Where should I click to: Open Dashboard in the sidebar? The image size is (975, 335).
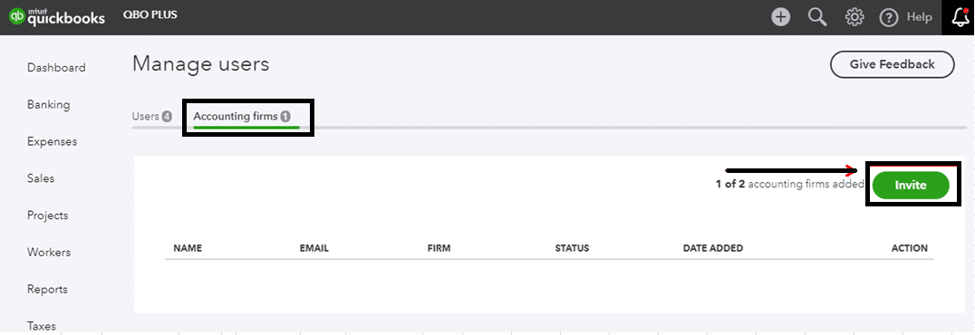[x=56, y=68]
